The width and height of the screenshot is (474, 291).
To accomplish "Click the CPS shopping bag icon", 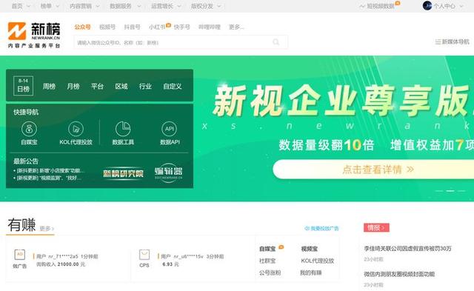I will (x=144, y=255).
